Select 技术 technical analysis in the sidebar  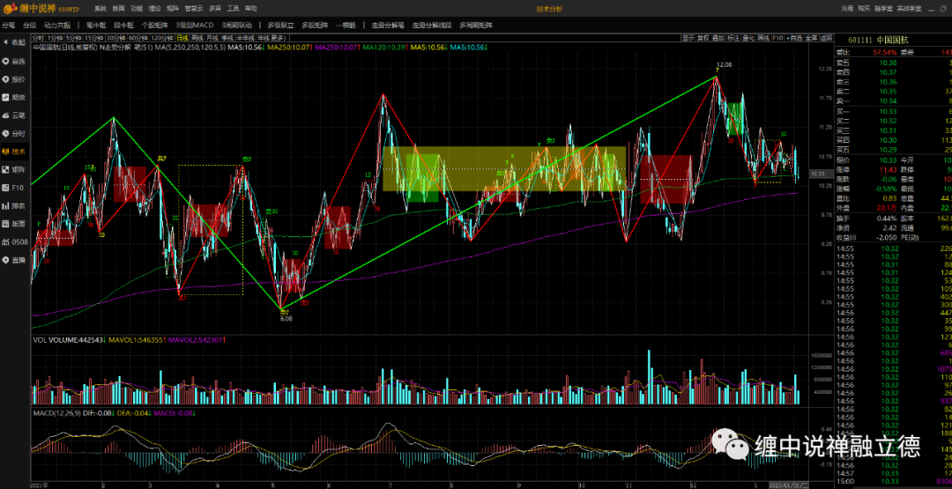click(x=15, y=151)
